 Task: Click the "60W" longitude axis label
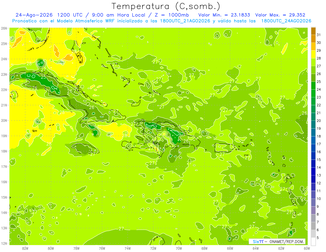tap(307, 248)
